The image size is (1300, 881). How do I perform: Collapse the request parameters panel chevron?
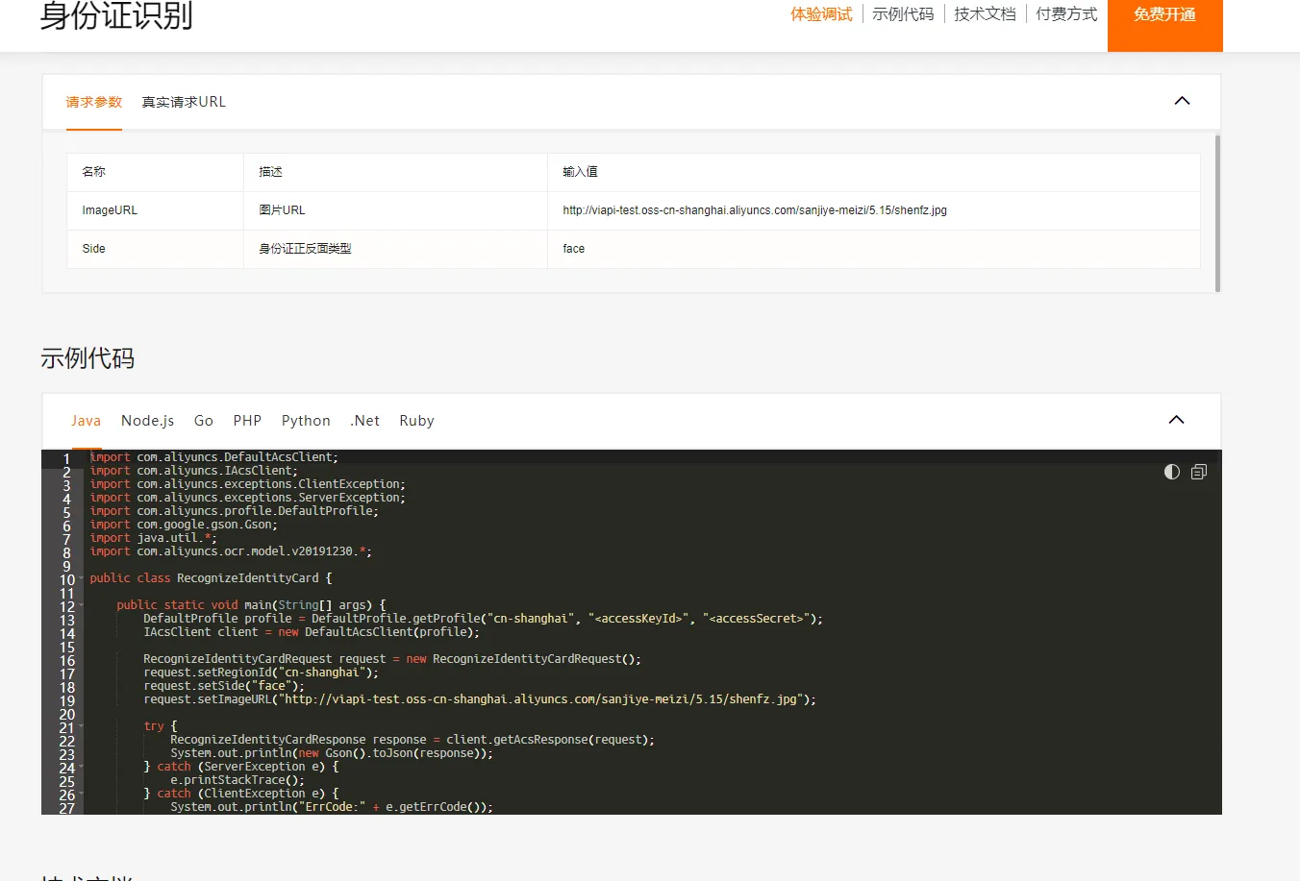(x=1182, y=101)
